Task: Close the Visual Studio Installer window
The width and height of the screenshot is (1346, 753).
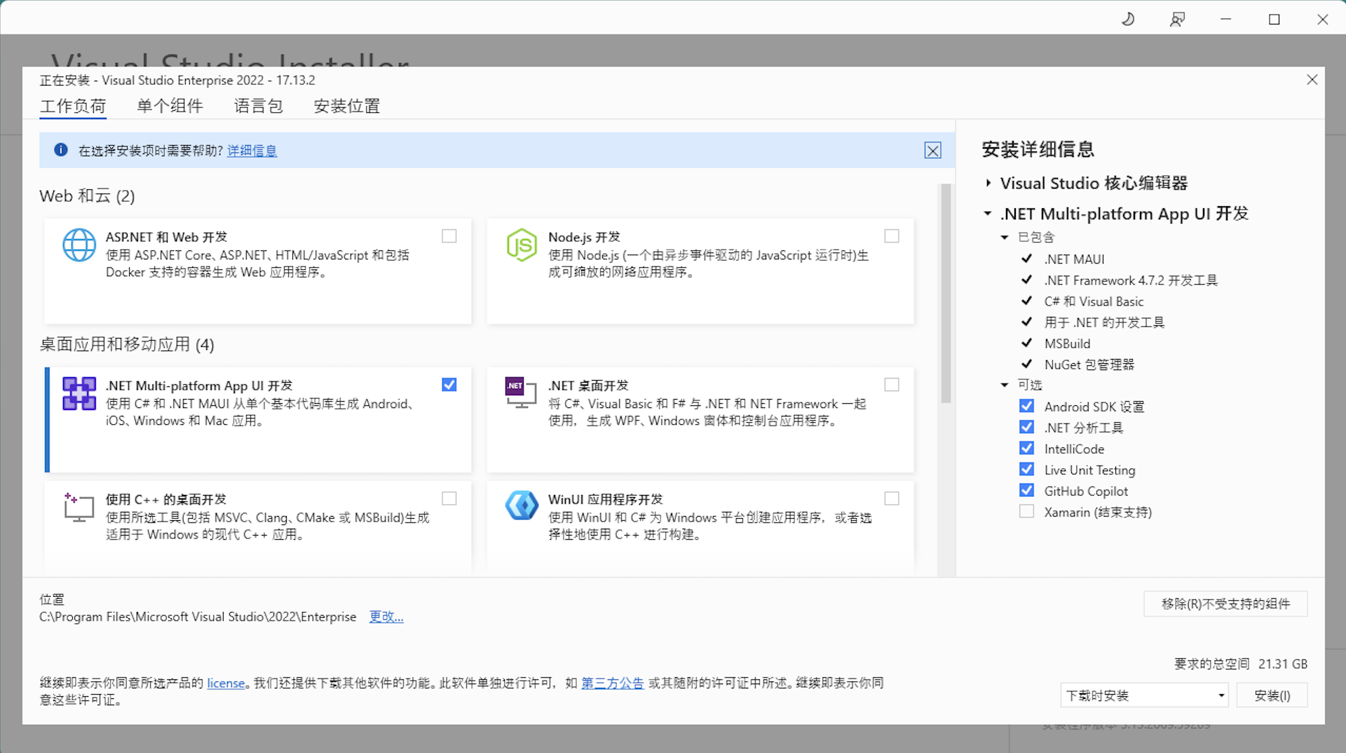Action: pos(1323,19)
